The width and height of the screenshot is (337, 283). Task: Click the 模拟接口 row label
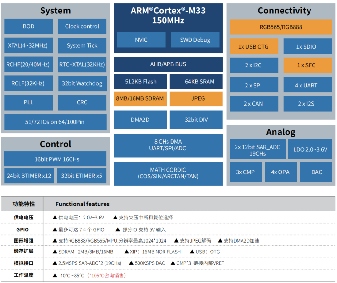[24, 263]
